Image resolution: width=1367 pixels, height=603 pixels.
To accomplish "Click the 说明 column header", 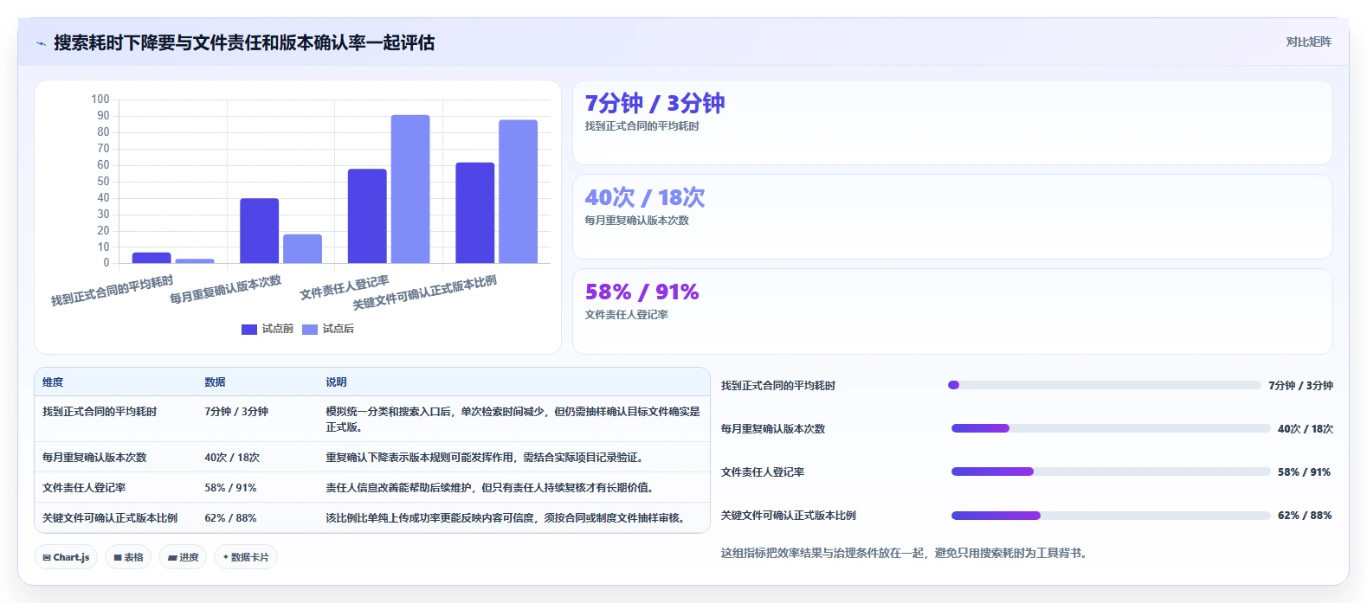I will click(336, 382).
